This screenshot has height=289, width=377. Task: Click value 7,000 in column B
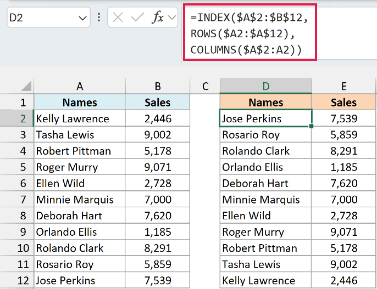coord(158,199)
